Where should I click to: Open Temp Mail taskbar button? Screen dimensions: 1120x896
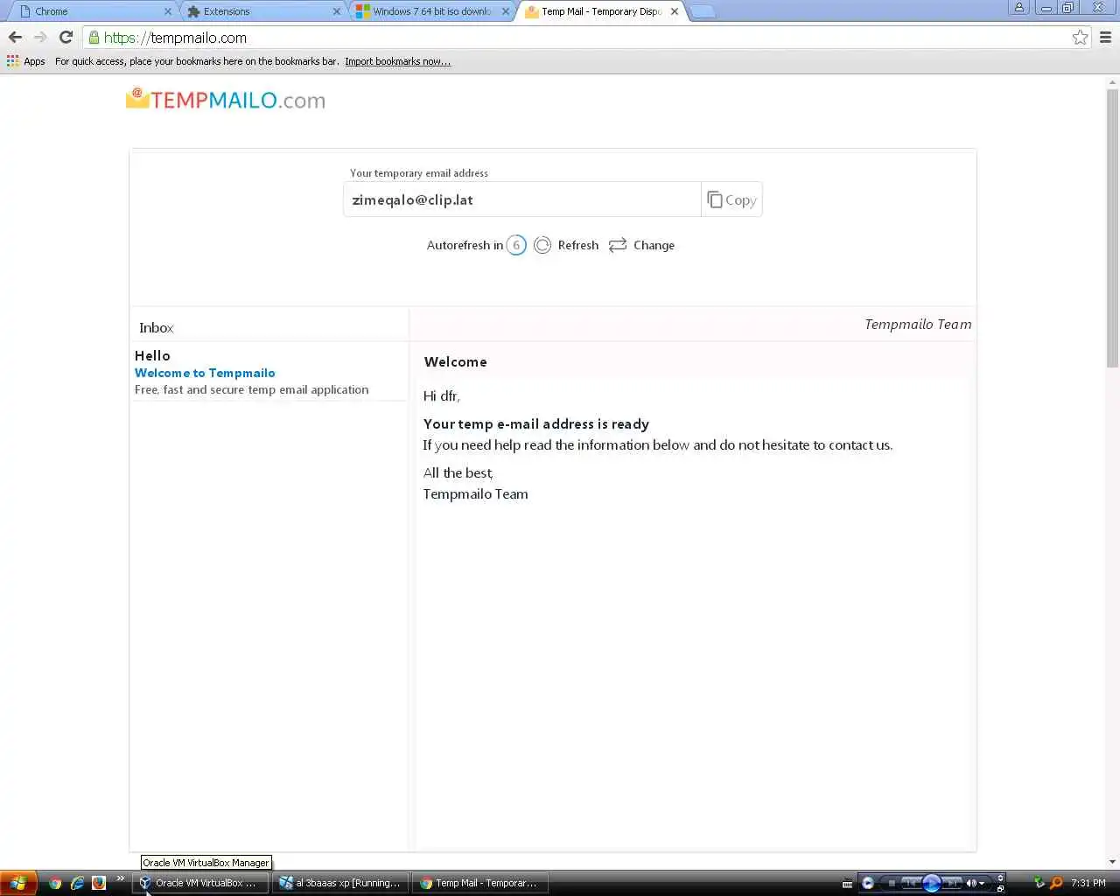click(481, 883)
